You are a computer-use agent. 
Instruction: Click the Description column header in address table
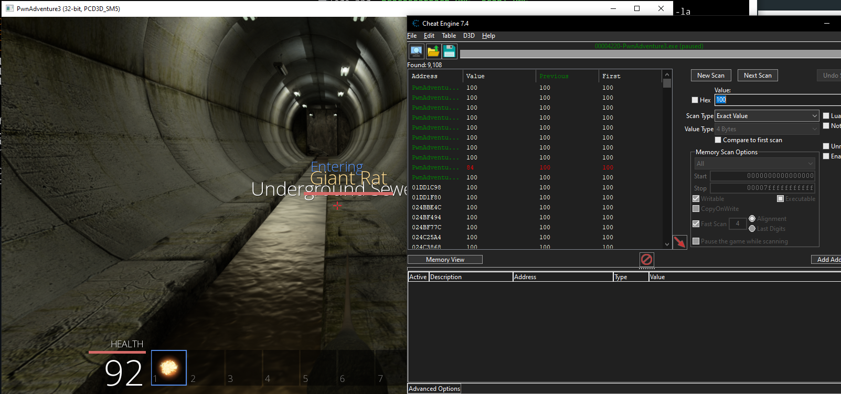pos(471,277)
